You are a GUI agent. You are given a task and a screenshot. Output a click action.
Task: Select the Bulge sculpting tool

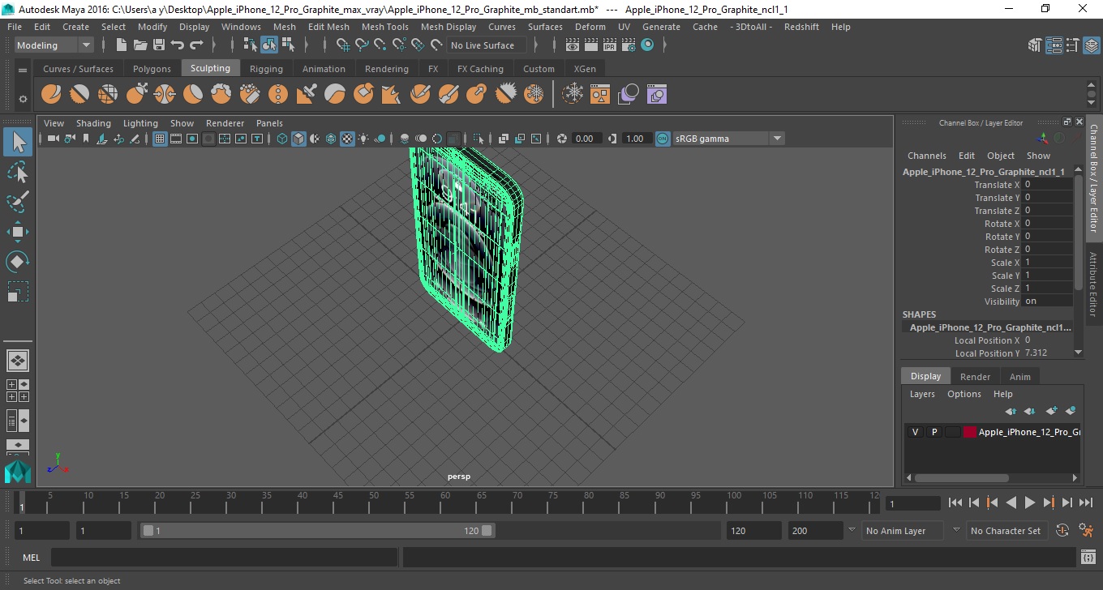[477, 95]
